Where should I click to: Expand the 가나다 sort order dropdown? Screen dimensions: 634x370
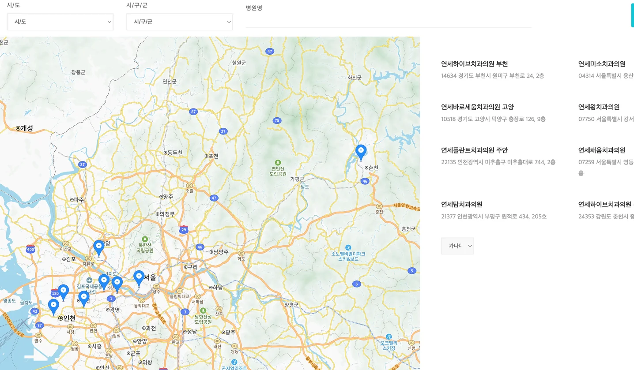[x=457, y=246]
